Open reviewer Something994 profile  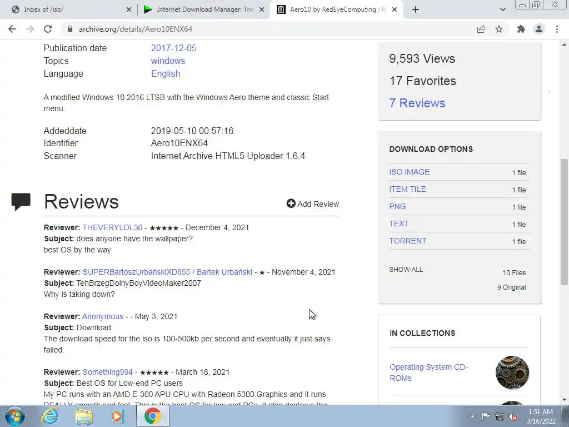107,372
